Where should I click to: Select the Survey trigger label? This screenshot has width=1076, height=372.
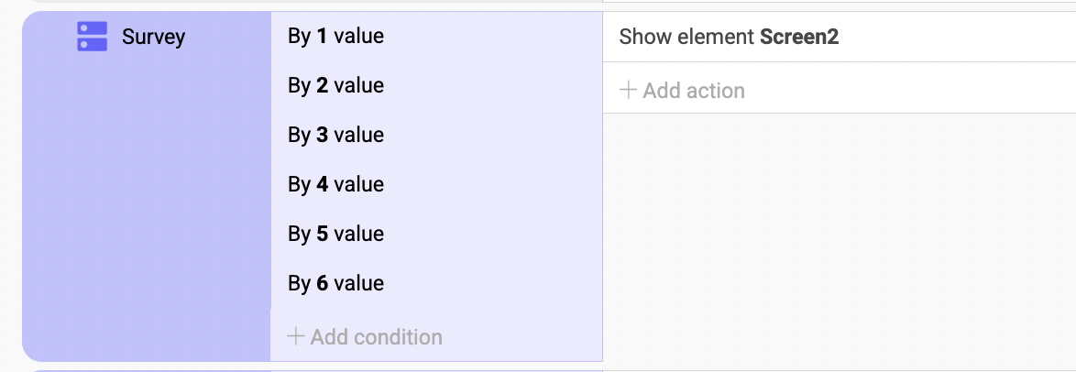point(154,37)
